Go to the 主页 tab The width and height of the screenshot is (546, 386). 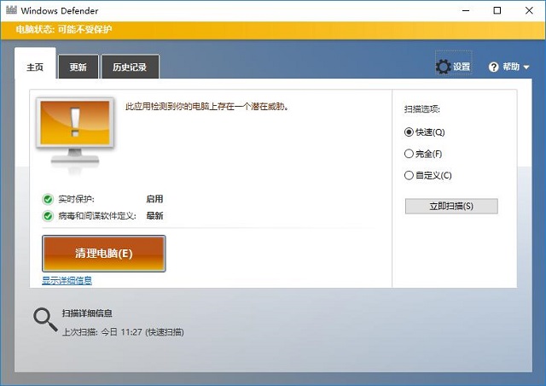click(x=35, y=67)
